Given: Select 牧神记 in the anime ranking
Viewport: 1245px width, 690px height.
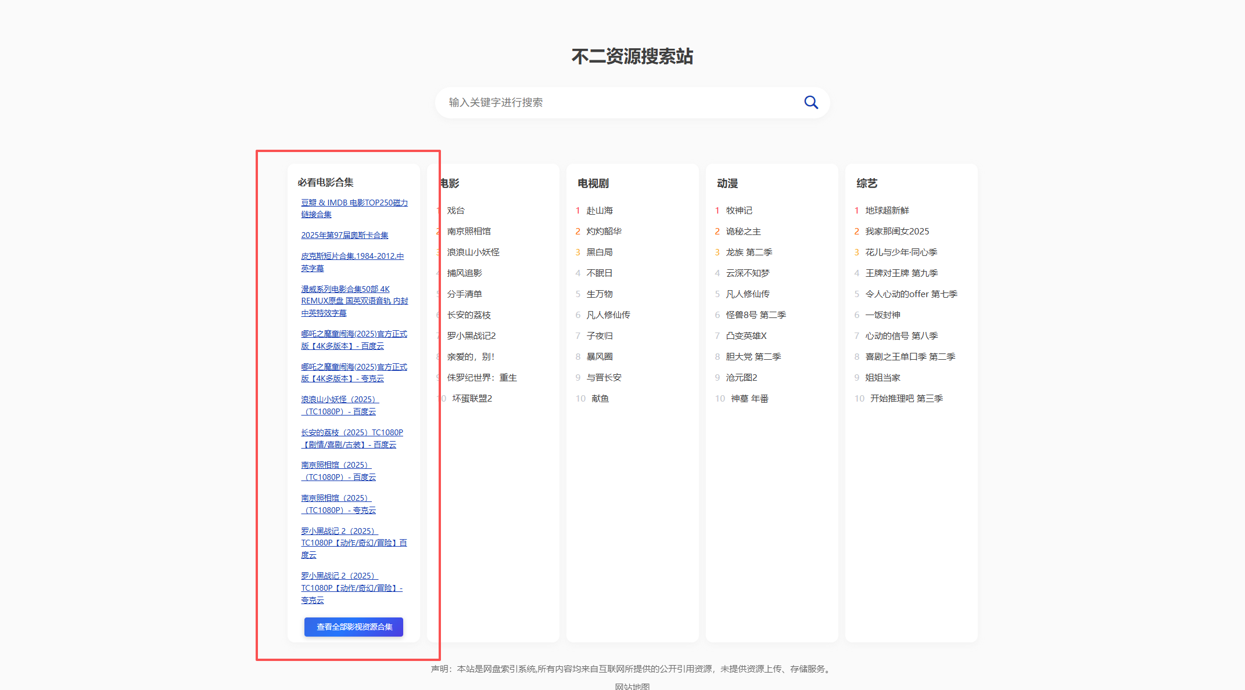Looking at the screenshot, I should (738, 211).
